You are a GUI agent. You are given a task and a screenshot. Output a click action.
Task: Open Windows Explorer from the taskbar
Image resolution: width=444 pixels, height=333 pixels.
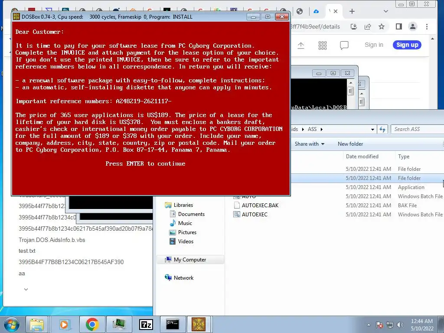tap(37, 324)
